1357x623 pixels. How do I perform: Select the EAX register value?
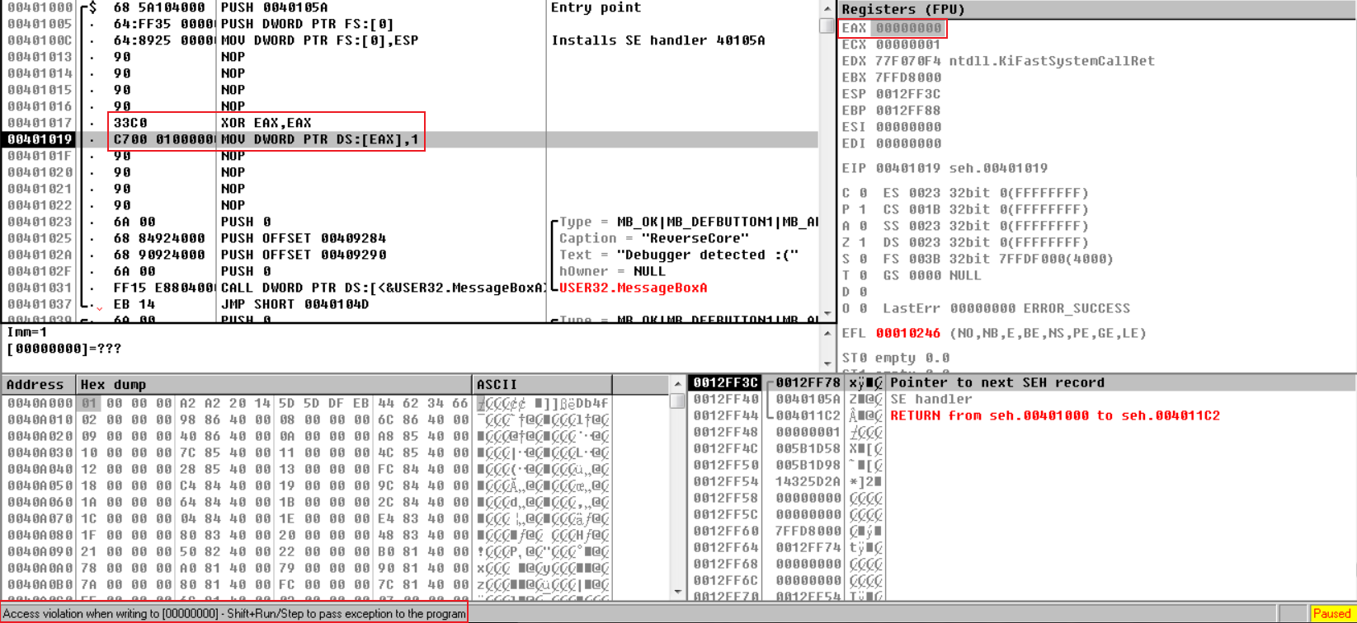[908, 28]
